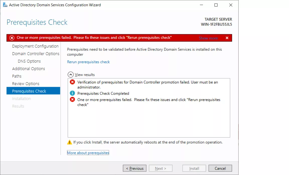Click the View results label

tap(85, 75)
